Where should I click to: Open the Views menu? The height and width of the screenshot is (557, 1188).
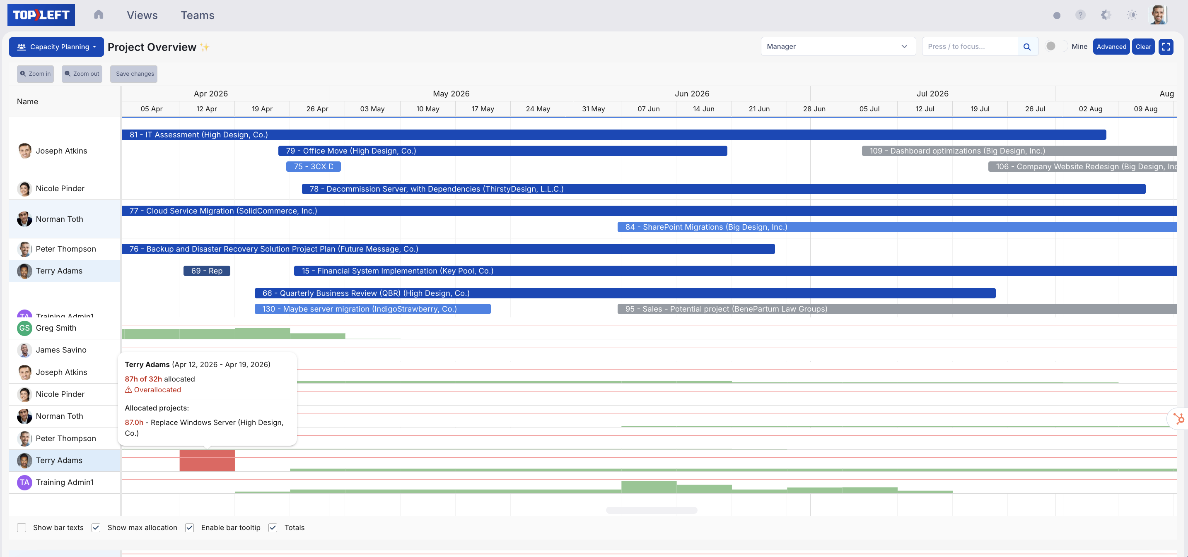pos(142,15)
